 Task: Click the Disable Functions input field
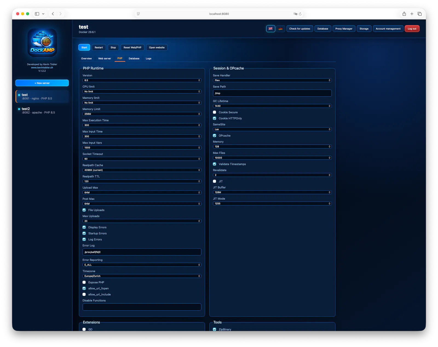[x=142, y=307]
